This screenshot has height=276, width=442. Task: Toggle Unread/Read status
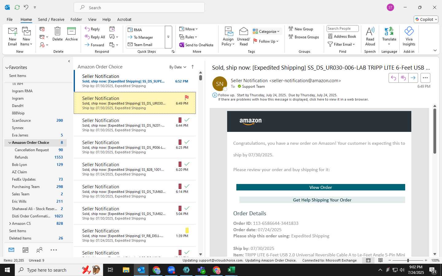tap(243, 36)
